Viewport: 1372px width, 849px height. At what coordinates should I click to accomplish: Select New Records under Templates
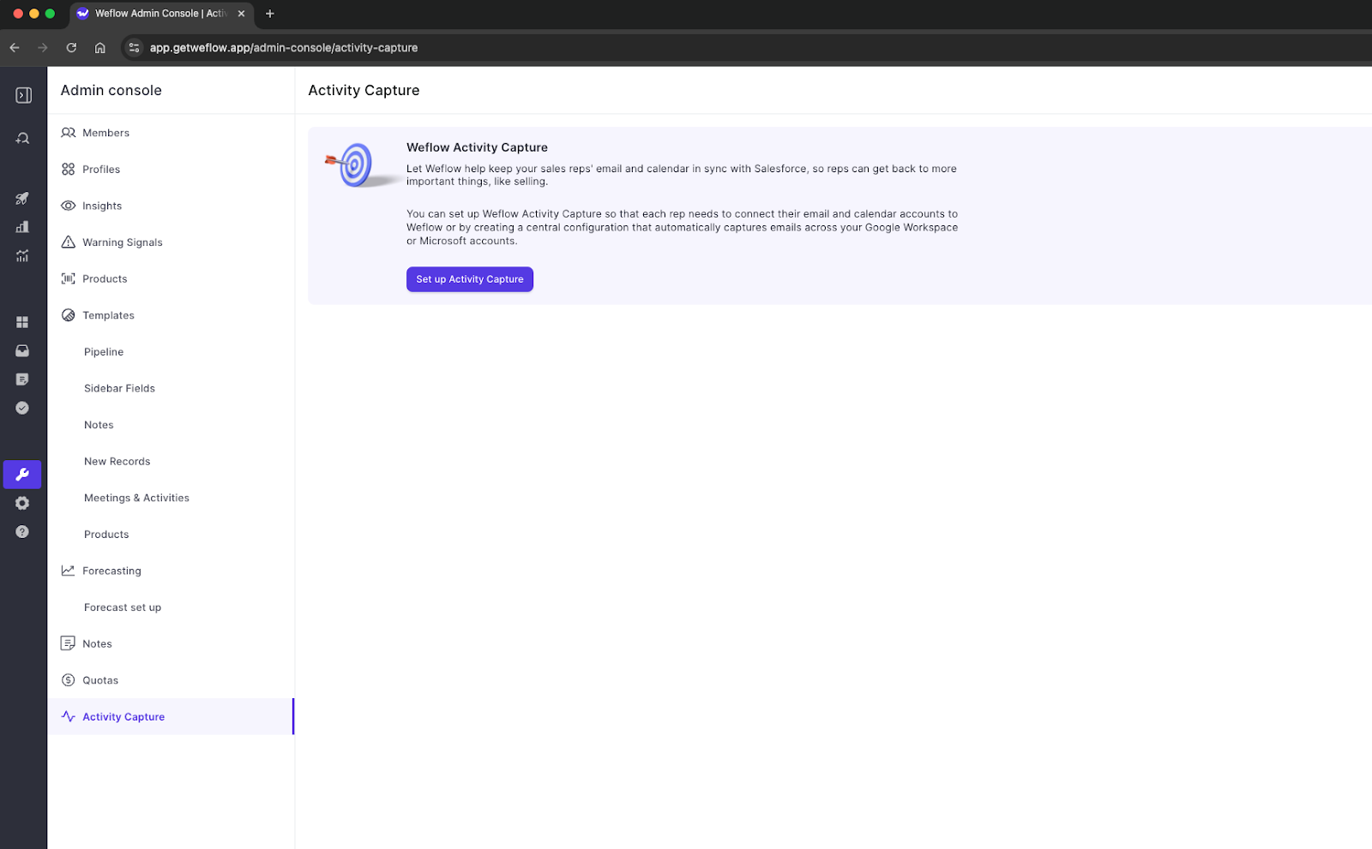point(171,461)
